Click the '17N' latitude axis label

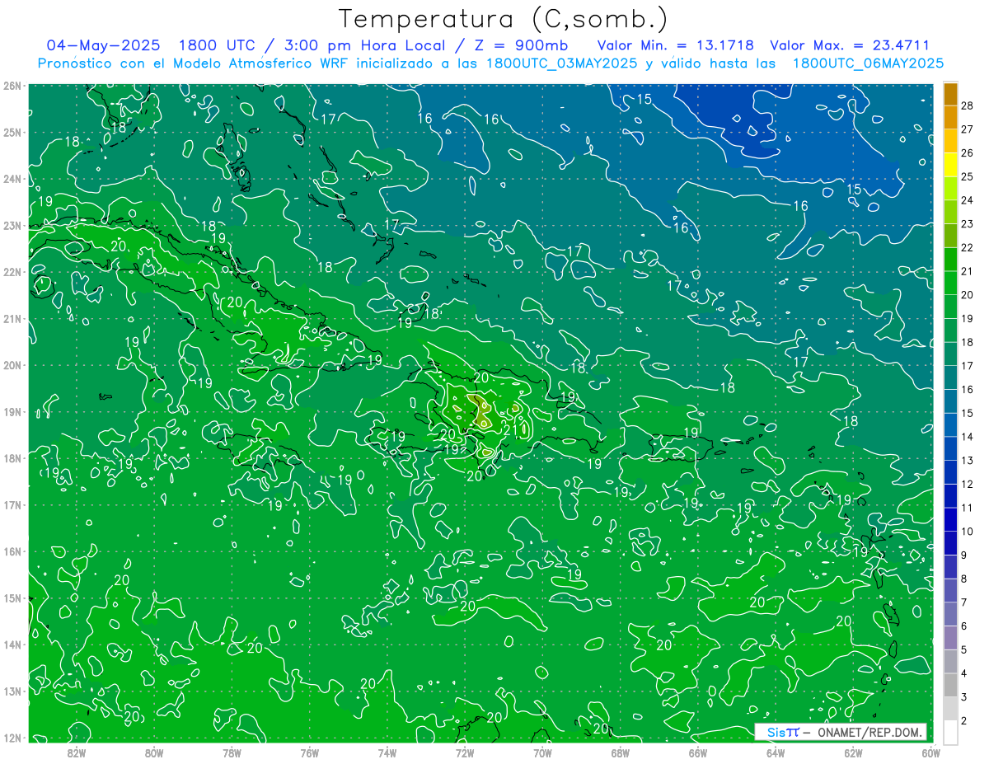point(12,504)
